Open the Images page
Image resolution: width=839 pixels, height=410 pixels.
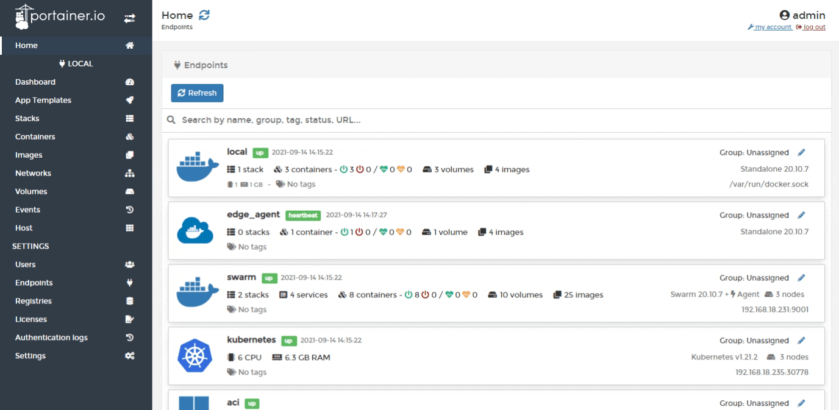click(x=29, y=155)
